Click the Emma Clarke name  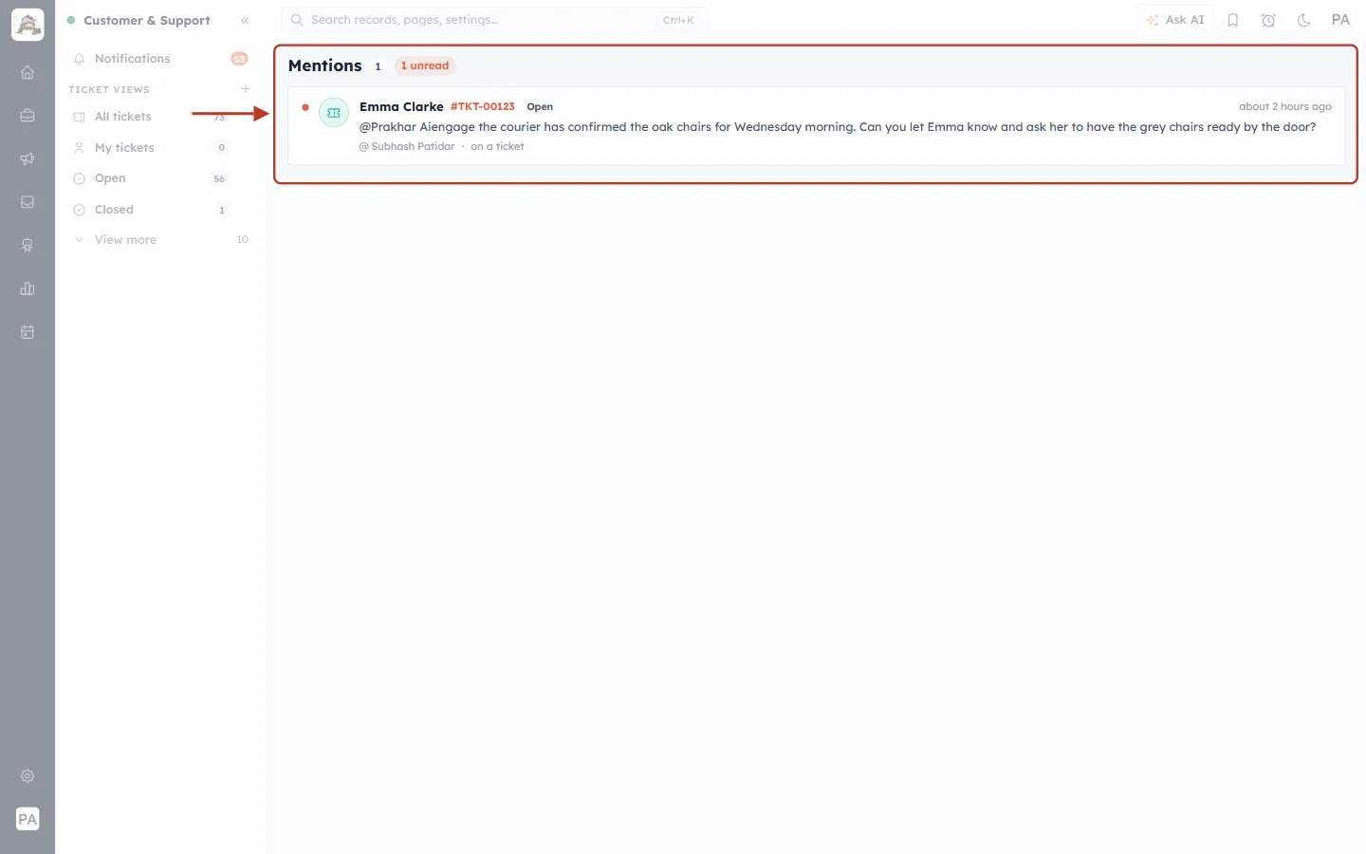pos(401,106)
